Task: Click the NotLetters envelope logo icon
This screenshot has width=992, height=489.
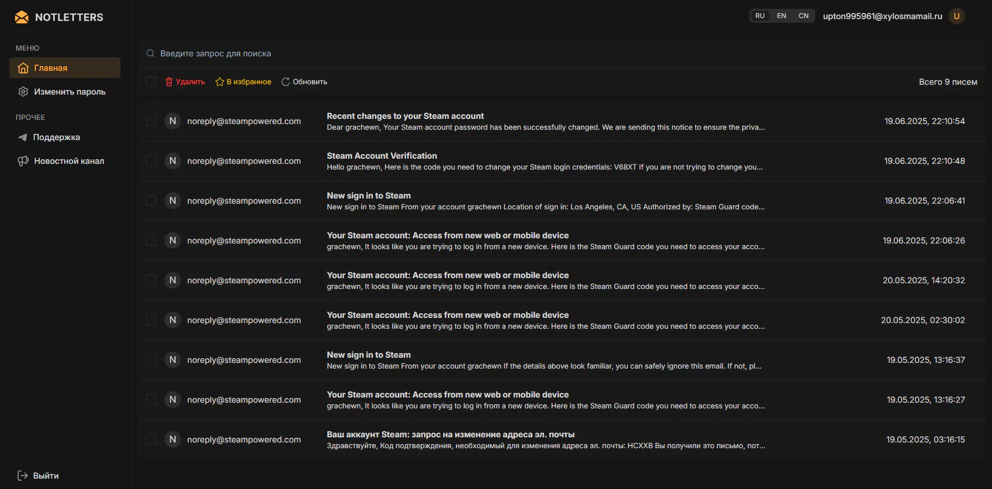Action: 22,17
